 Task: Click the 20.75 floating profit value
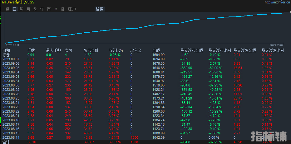238,98
